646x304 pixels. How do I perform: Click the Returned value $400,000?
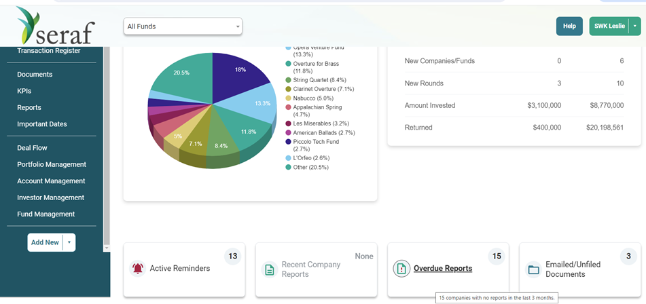tap(547, 128)
